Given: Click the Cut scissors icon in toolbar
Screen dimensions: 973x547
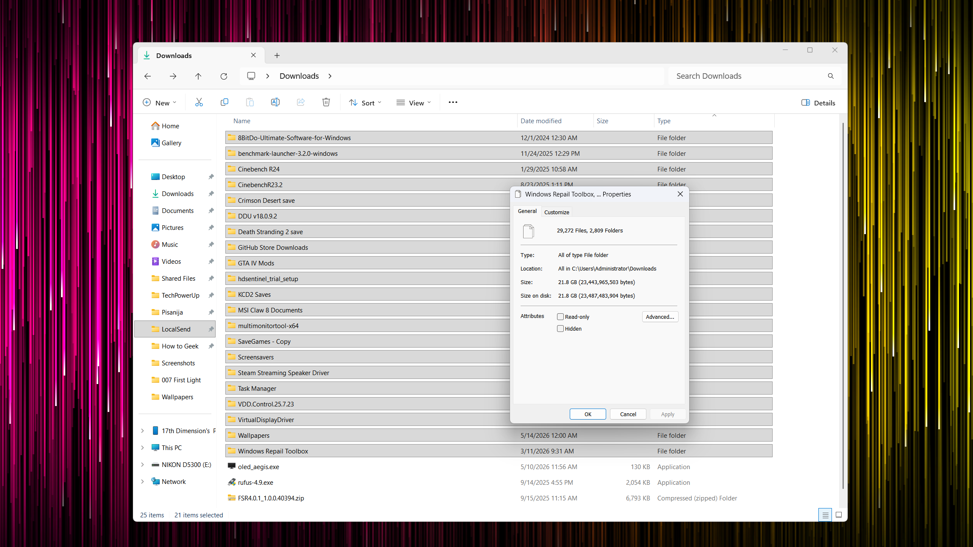Looking at the screenshot, I should coord(199,102).
